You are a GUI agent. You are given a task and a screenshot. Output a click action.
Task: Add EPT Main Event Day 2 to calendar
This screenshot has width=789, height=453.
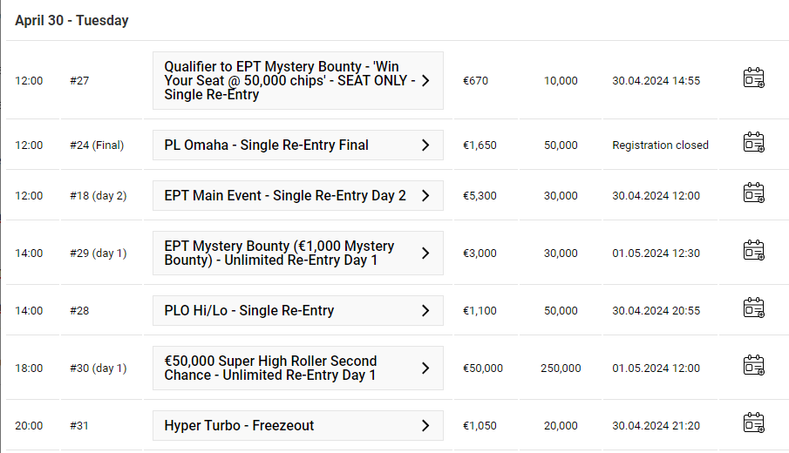pyautogui.click(x=754, y=193)
